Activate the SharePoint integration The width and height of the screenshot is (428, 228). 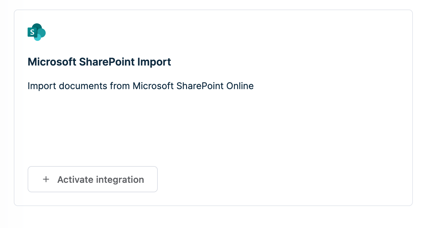point(93,179)
